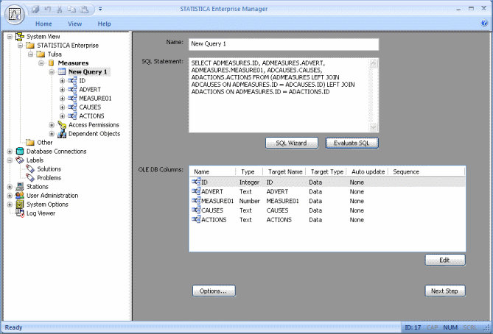Click the Undo icon in quick access toolbar

49,9
